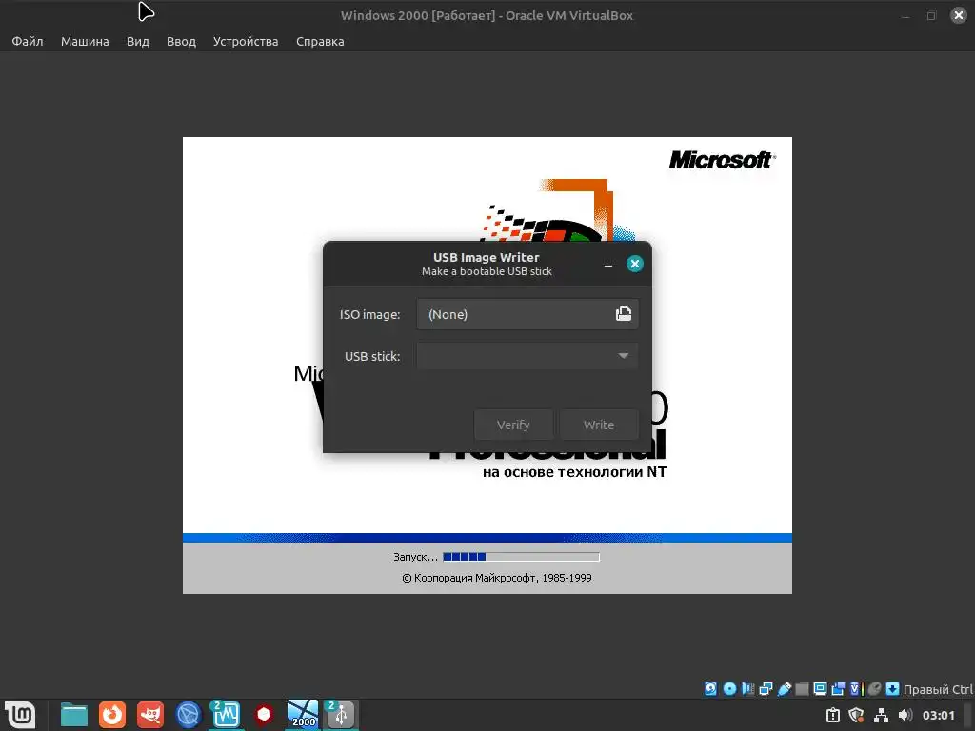Open the red hexagon app in taskbar
Viewport: 975px width, 731px height.
pos(265,714)
